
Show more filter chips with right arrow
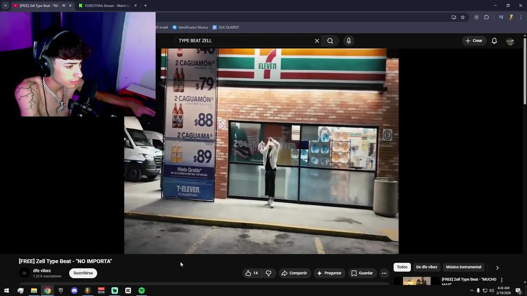point(497,267)
